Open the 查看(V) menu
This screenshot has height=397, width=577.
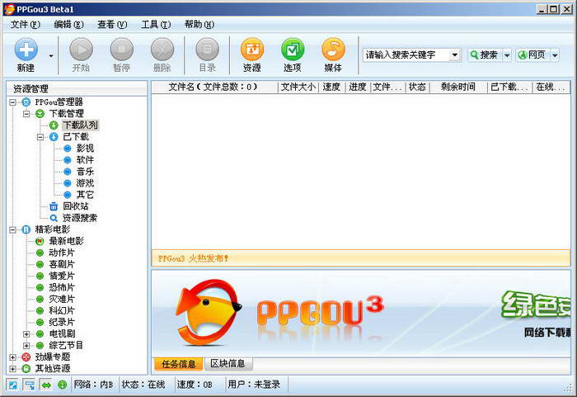(112, 24)
